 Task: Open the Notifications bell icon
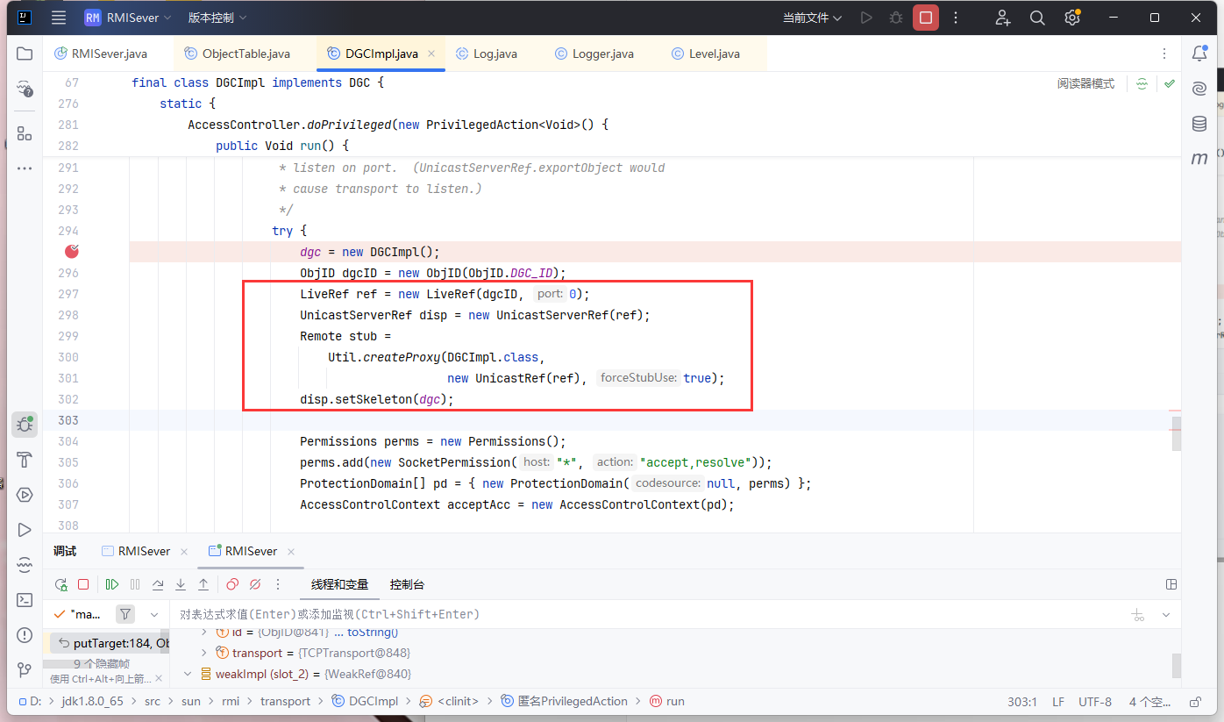[x=1199, y=54]
